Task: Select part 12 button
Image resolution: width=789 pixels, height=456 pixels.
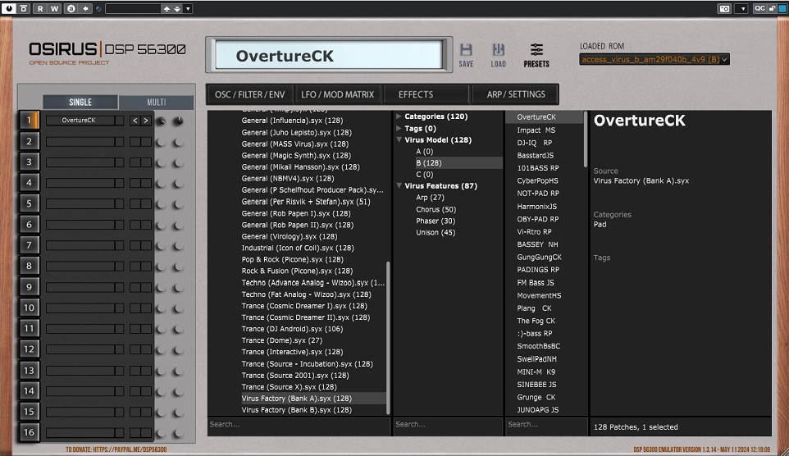Action: click(29, 349)
